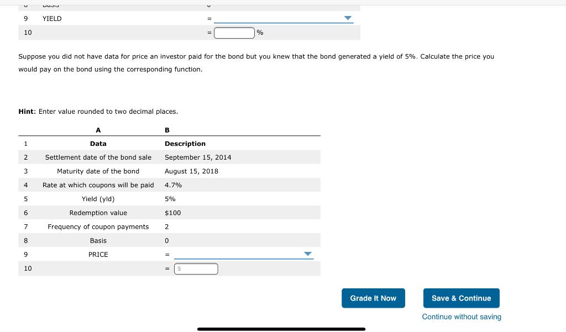Click column header A in the table
Viewport: 566px width, 332px height.
98,130
